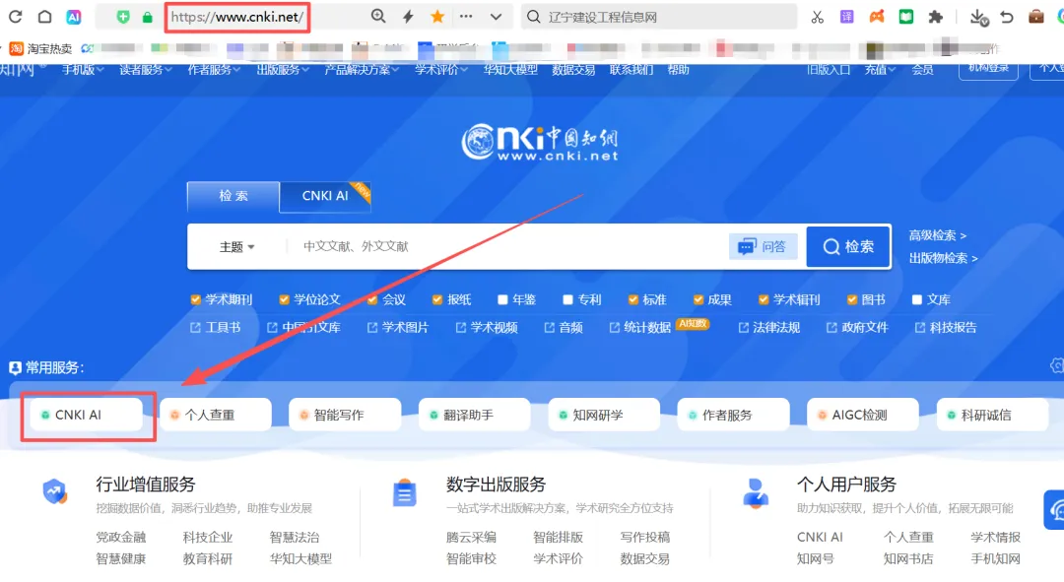Click the scissors screenshot tool icon
The image size is (1064, 582).
pos(817,17)
